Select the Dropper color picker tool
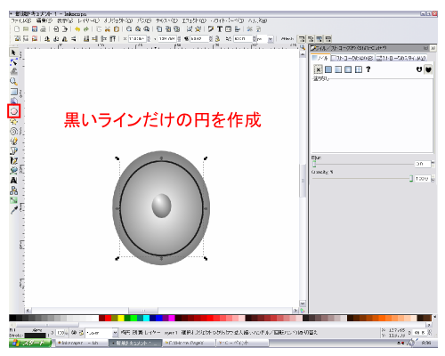 (13, 210)
